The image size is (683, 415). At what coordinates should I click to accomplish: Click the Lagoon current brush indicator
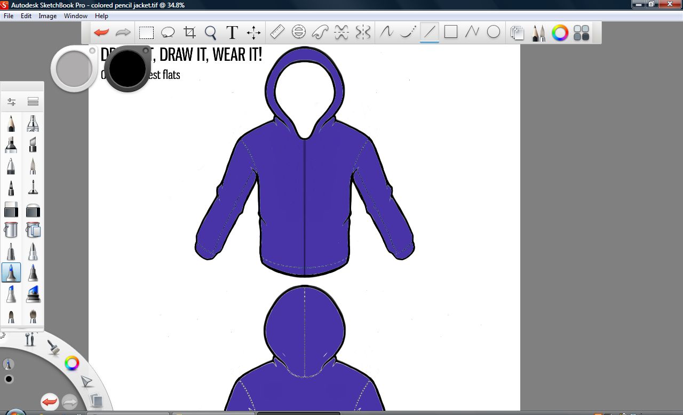tap(8, 364)
